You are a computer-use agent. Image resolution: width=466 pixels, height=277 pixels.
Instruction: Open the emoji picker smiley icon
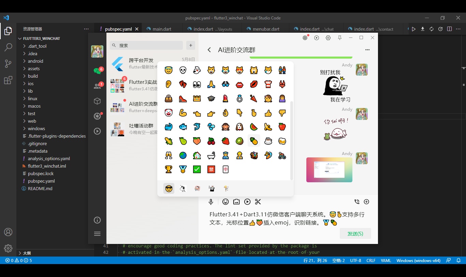225,202
